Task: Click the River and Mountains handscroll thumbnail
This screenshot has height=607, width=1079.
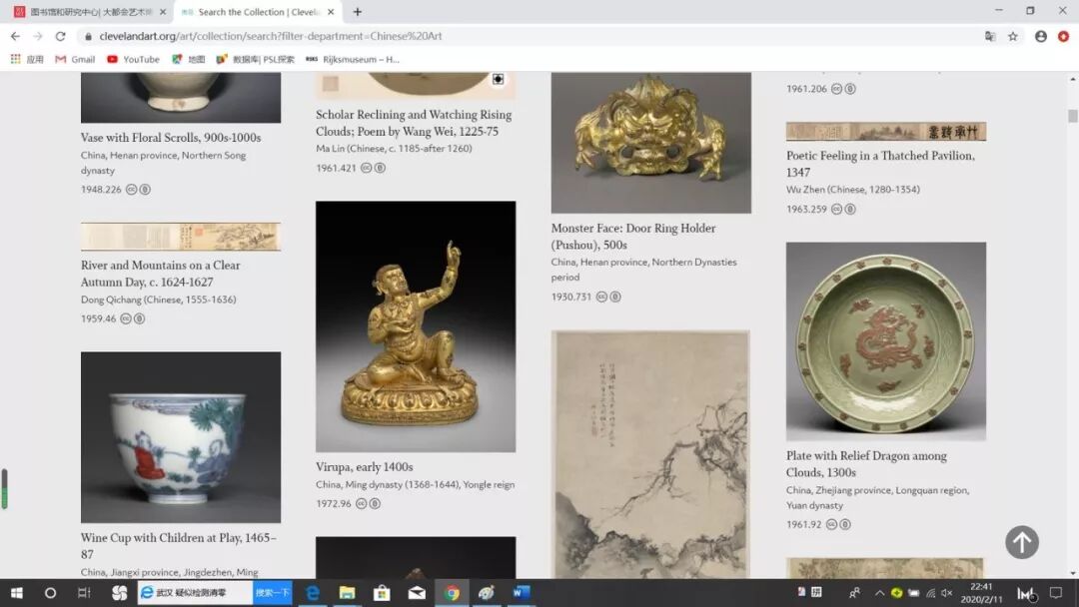Action: click(x=180, y=237)
